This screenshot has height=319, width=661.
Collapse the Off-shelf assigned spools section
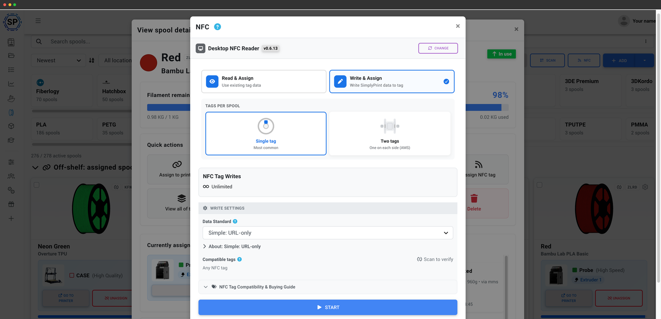tap(35, 167)
